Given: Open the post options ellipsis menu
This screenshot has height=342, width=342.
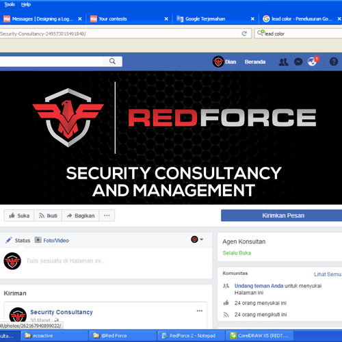Looking at the screenshot, I should (200, 311).
